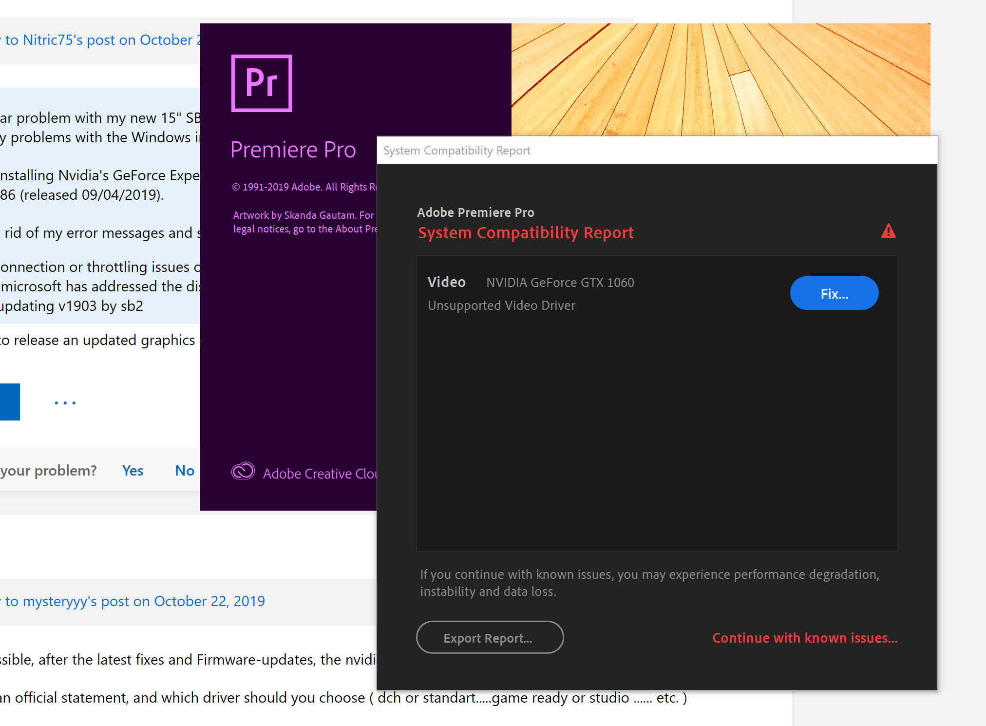Click 'updating v1903 by sb2' forum text
The height and width of the screenshot is (726, 986).
(72, 306)
